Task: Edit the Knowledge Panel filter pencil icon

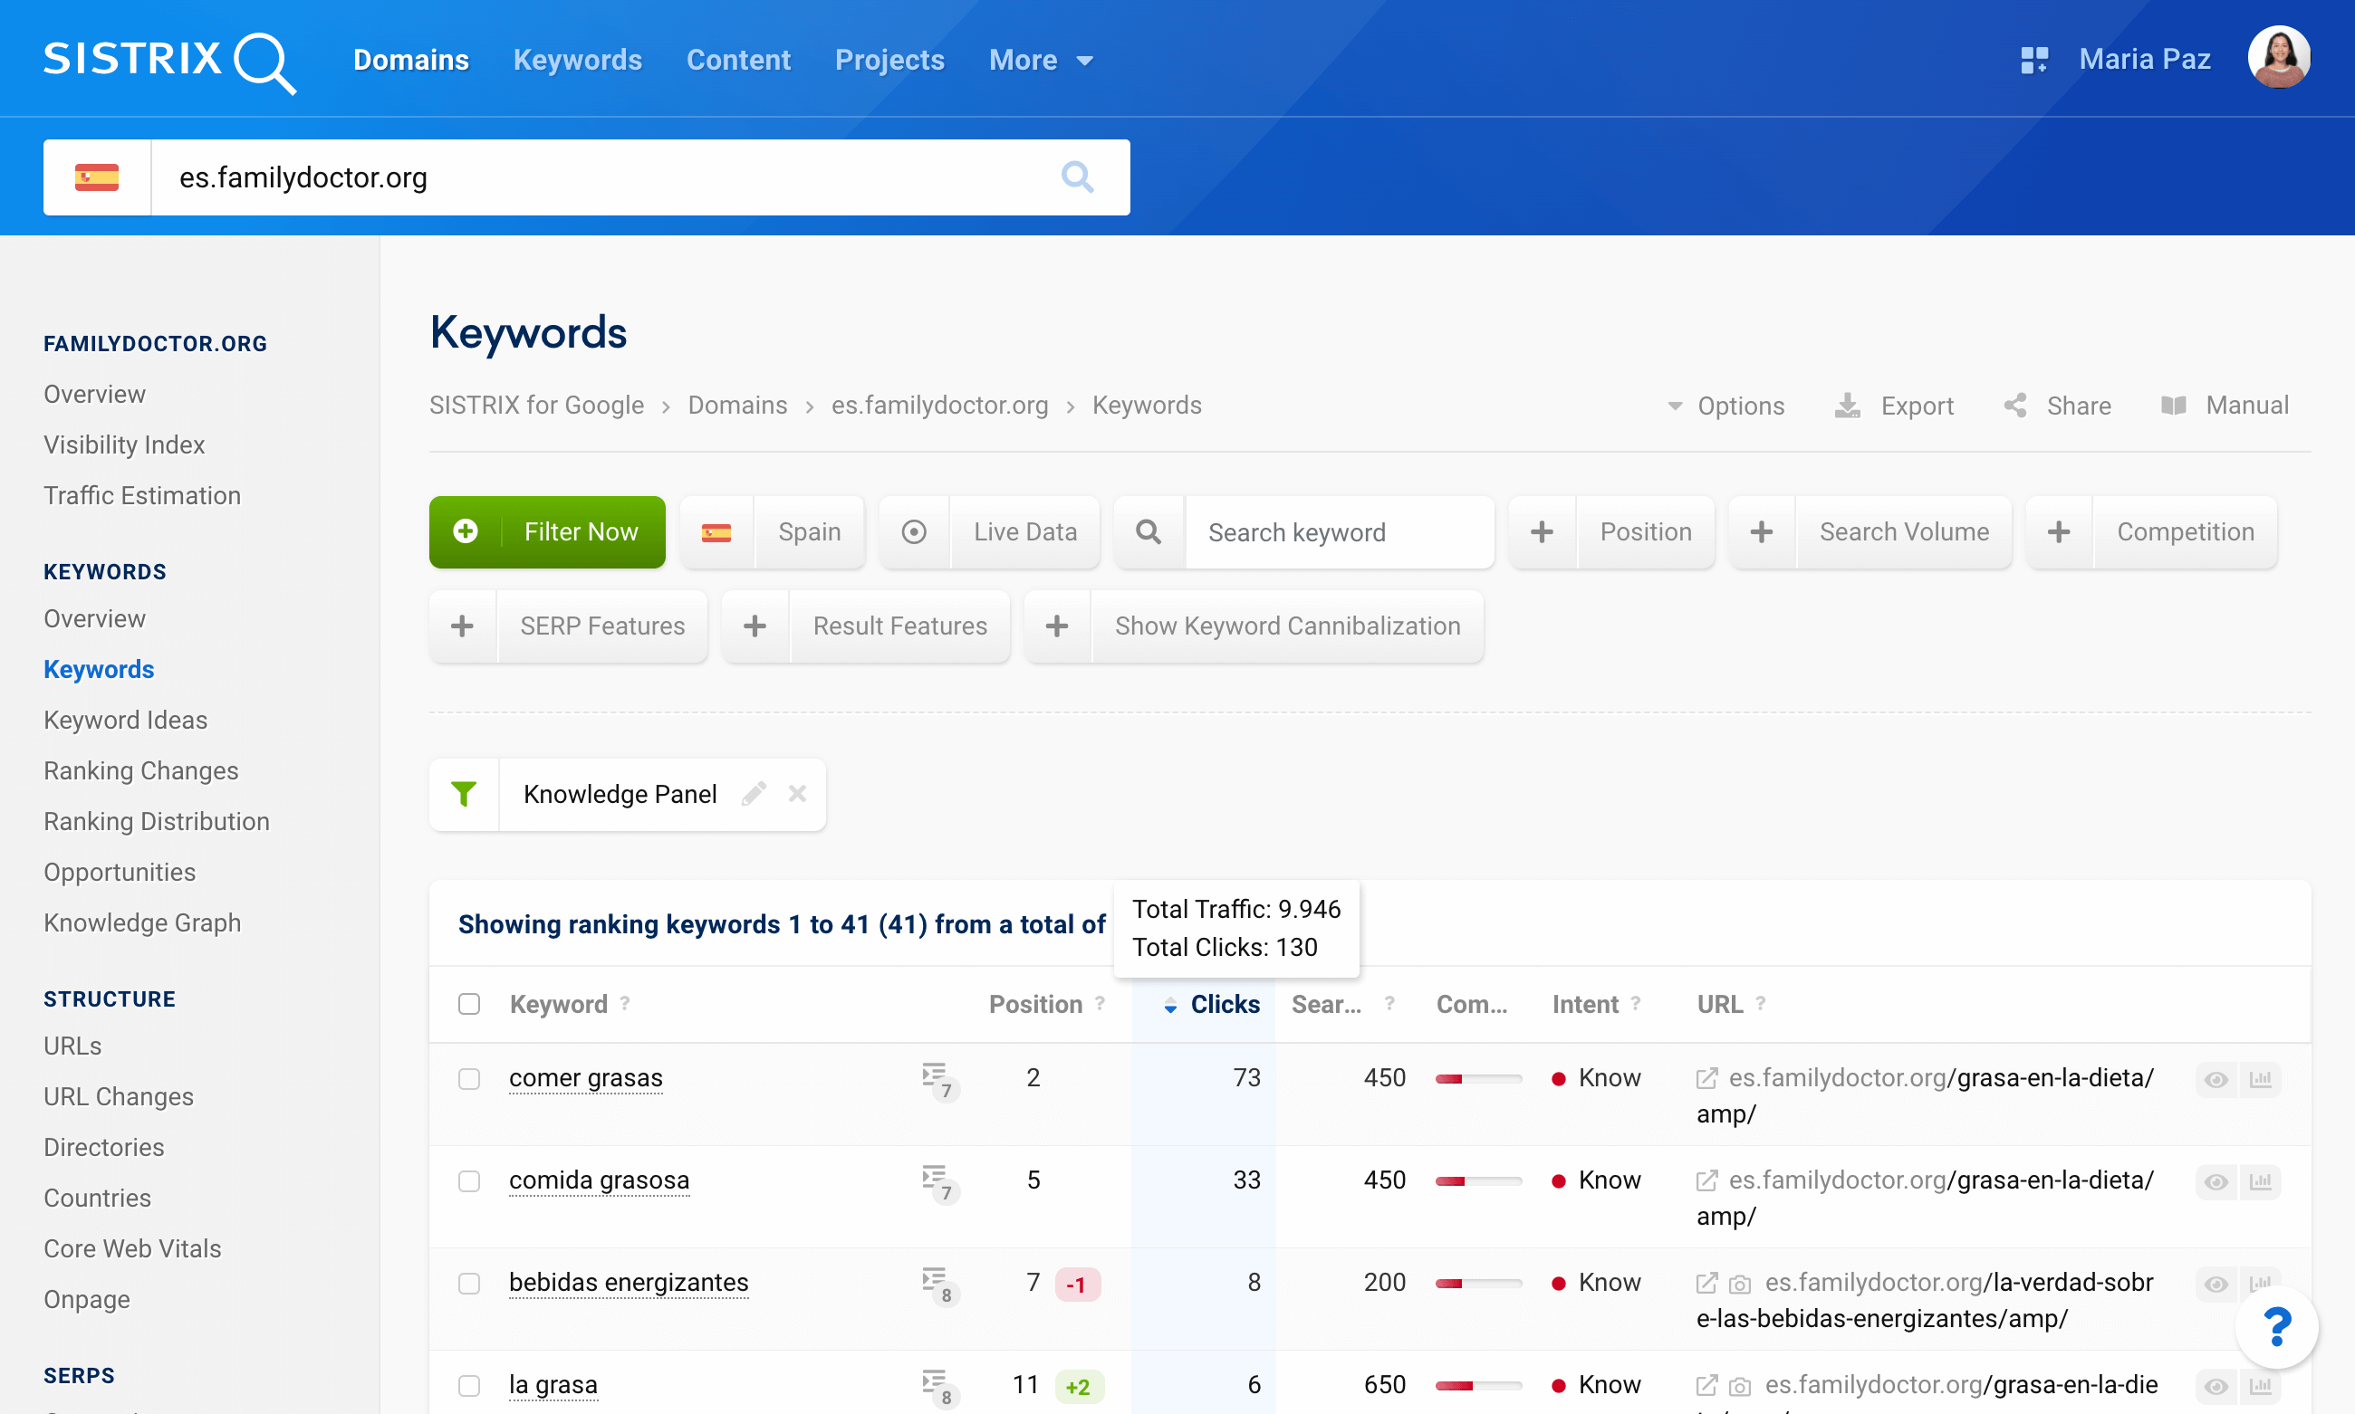Action: (754, 794)
